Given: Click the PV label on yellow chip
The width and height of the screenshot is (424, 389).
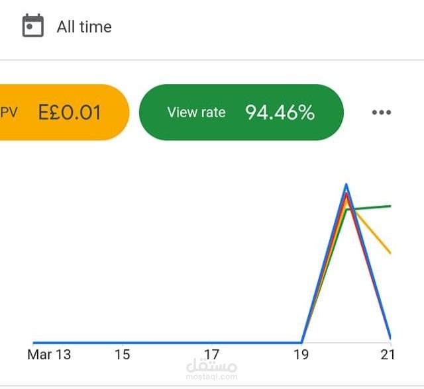Looking at the screenshot, I should tap(9, 112).
